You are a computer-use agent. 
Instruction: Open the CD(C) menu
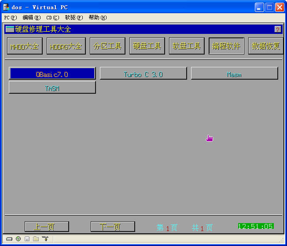pyautogui.click(x=53, y=18)
